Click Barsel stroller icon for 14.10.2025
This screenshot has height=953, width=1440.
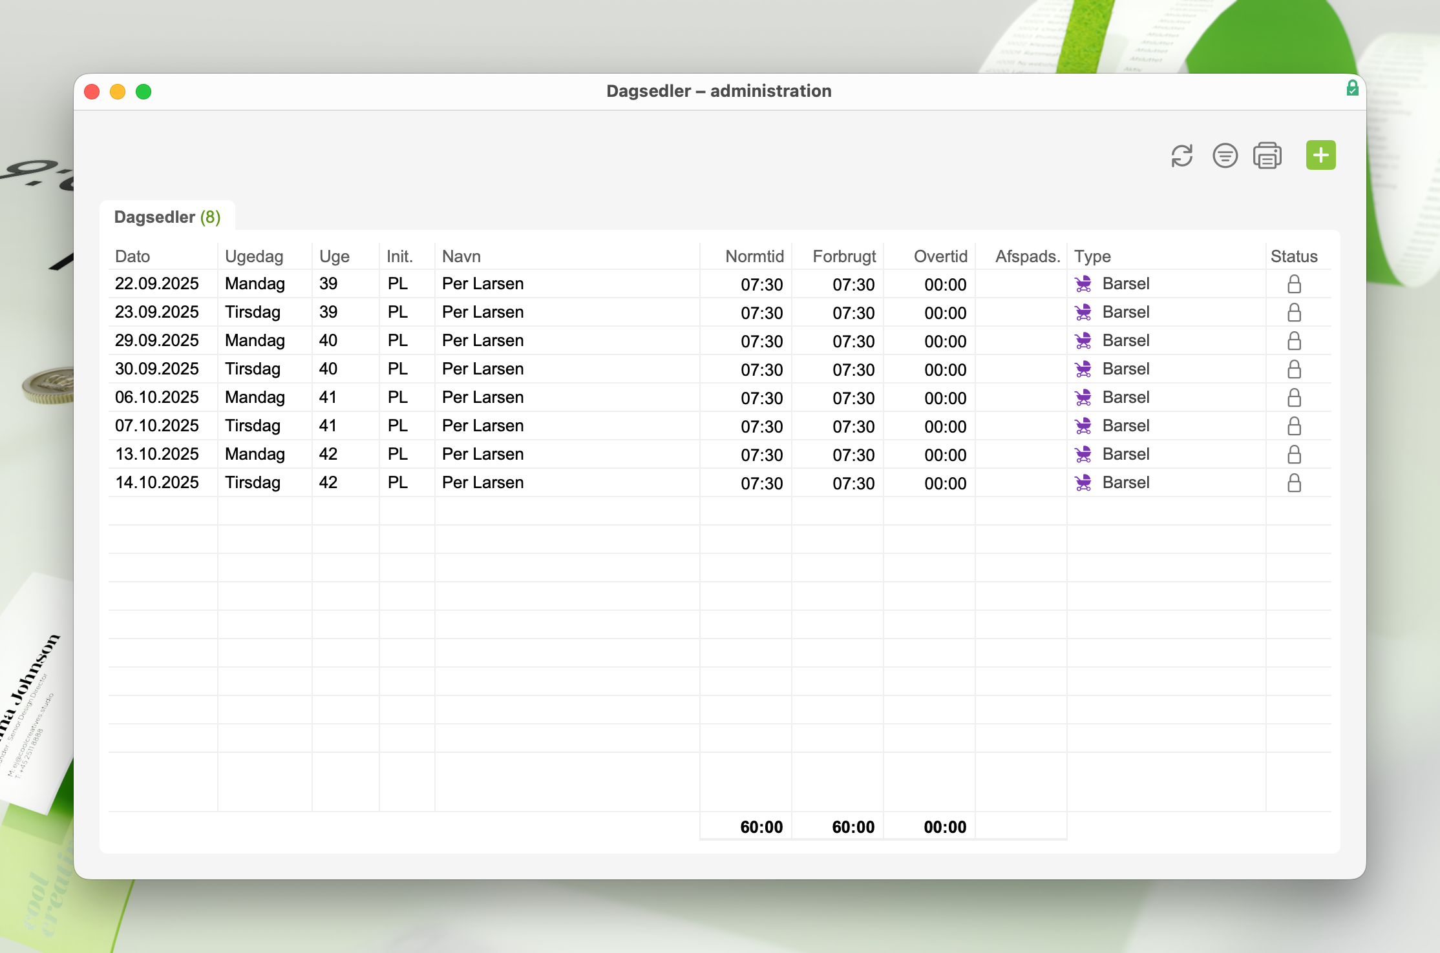point(1083,483)
